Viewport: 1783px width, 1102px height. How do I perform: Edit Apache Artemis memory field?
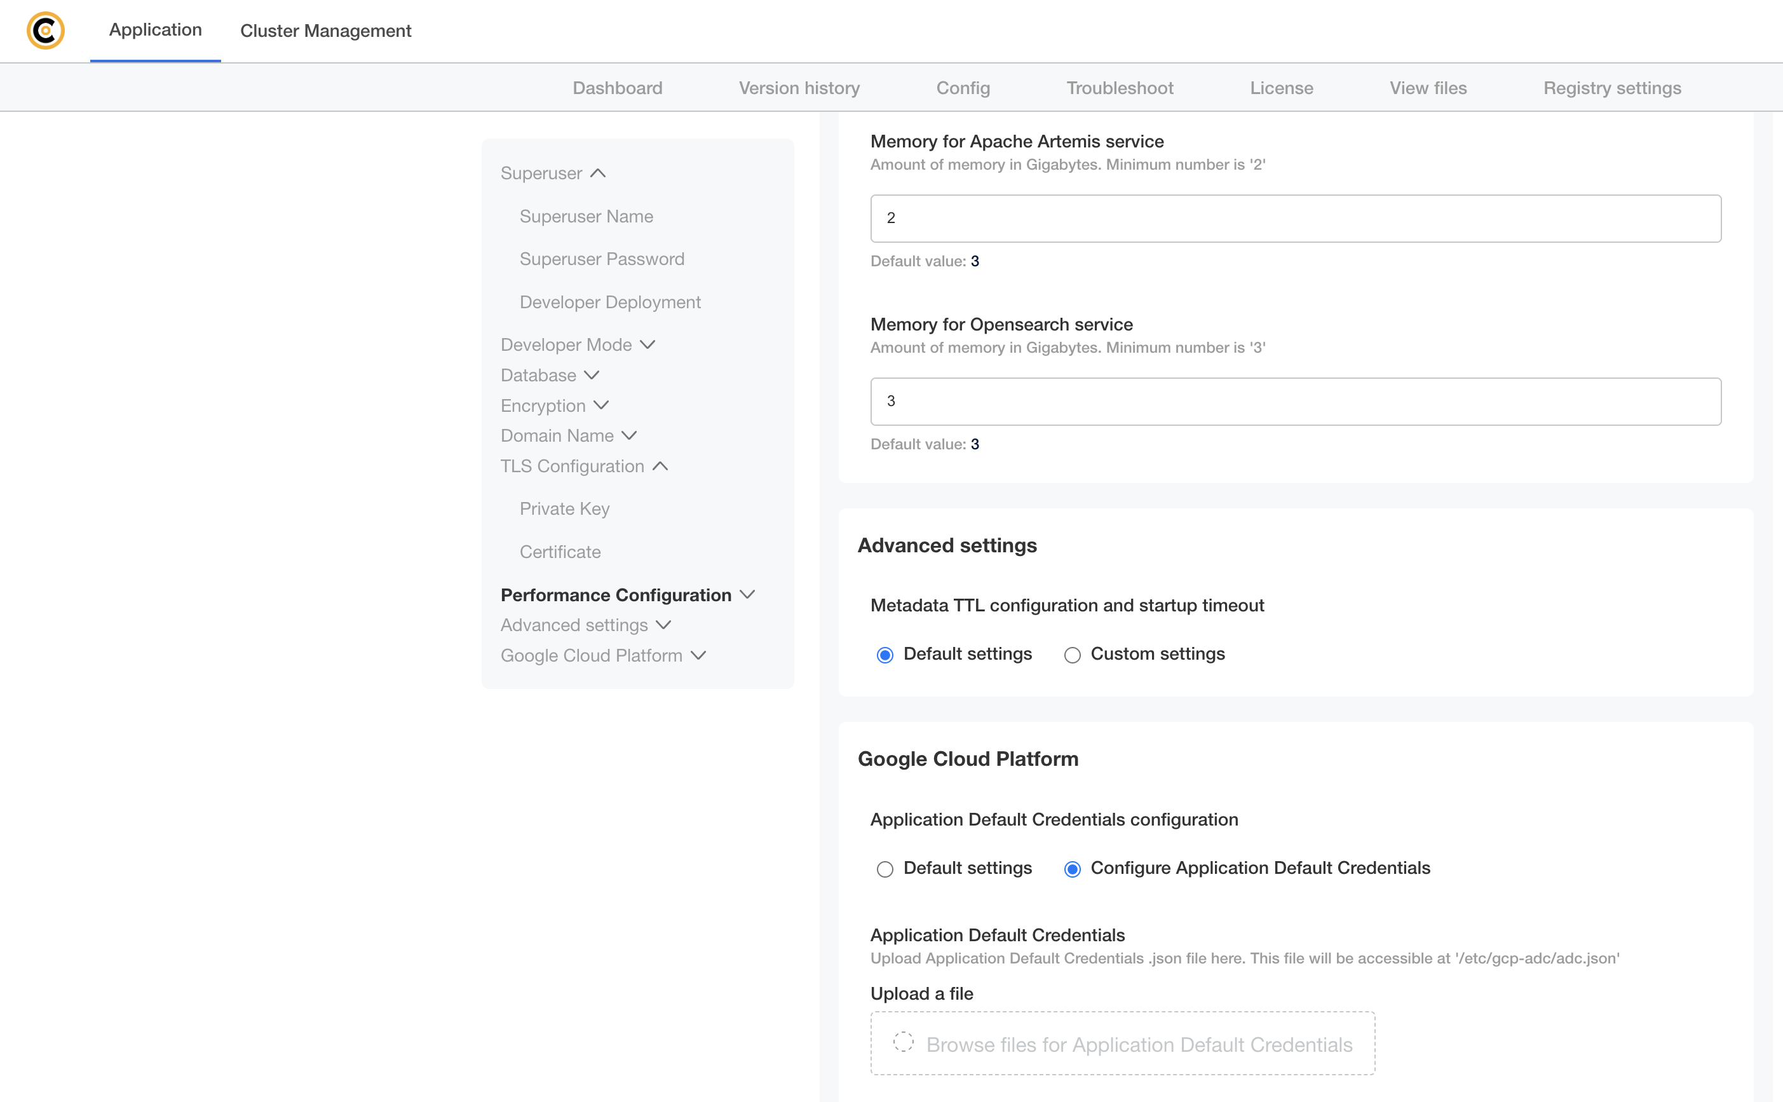pyautogui.click(x=1296, y=218)
